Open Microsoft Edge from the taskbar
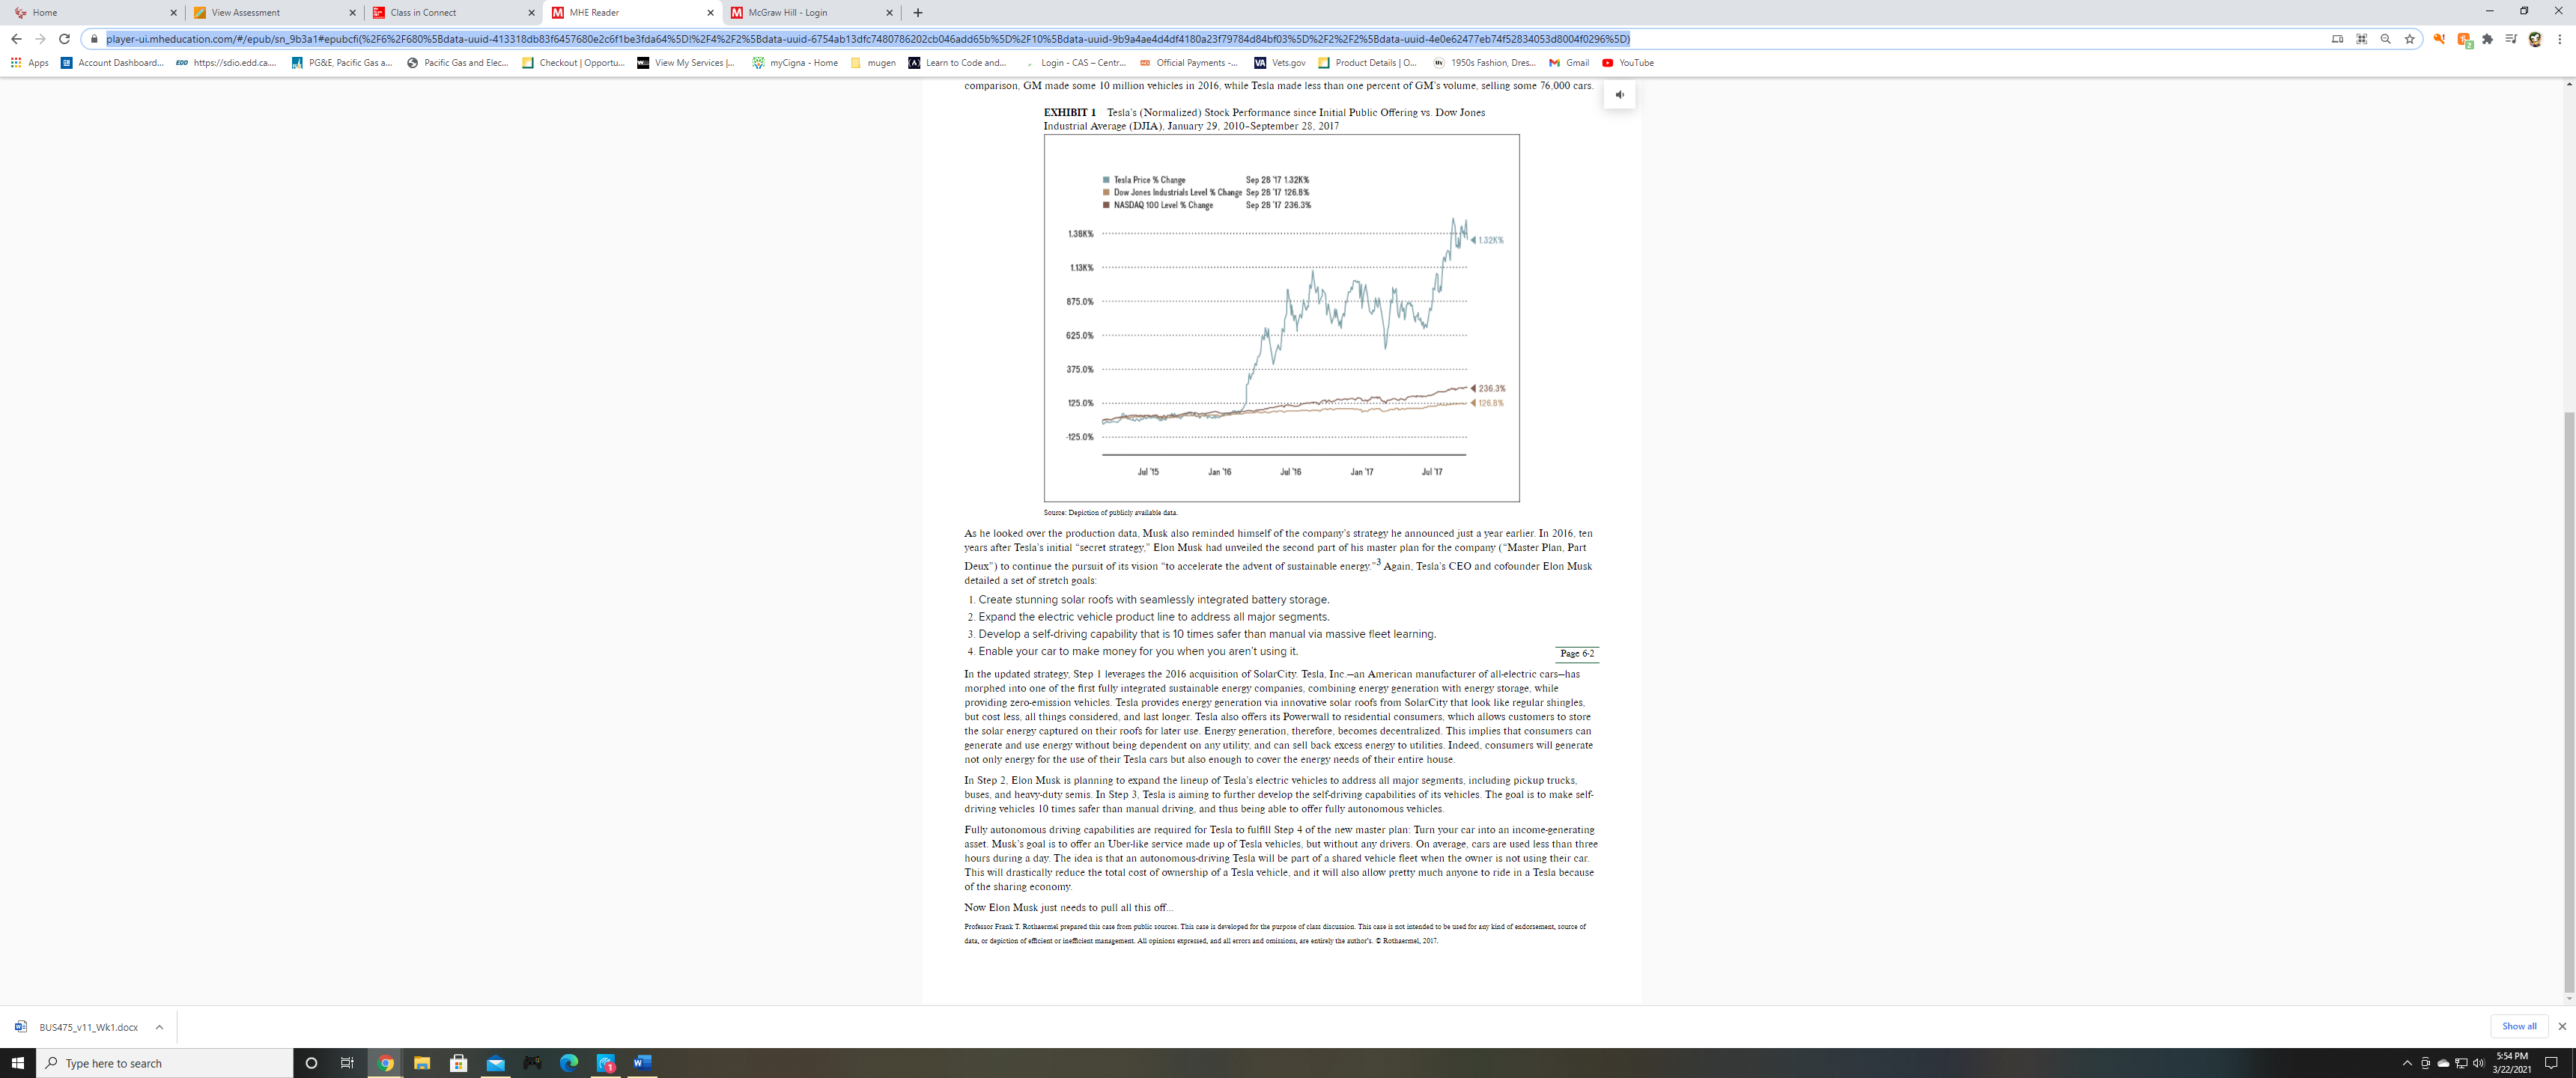The height and width of the screenshot is (1078, 2576). [569, 1063]
